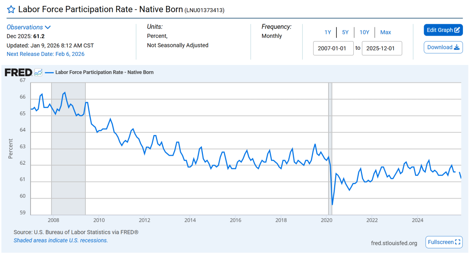Click the 2020 recession shaded bar
This screenshot has width=470, height=255.
point(330,149)
